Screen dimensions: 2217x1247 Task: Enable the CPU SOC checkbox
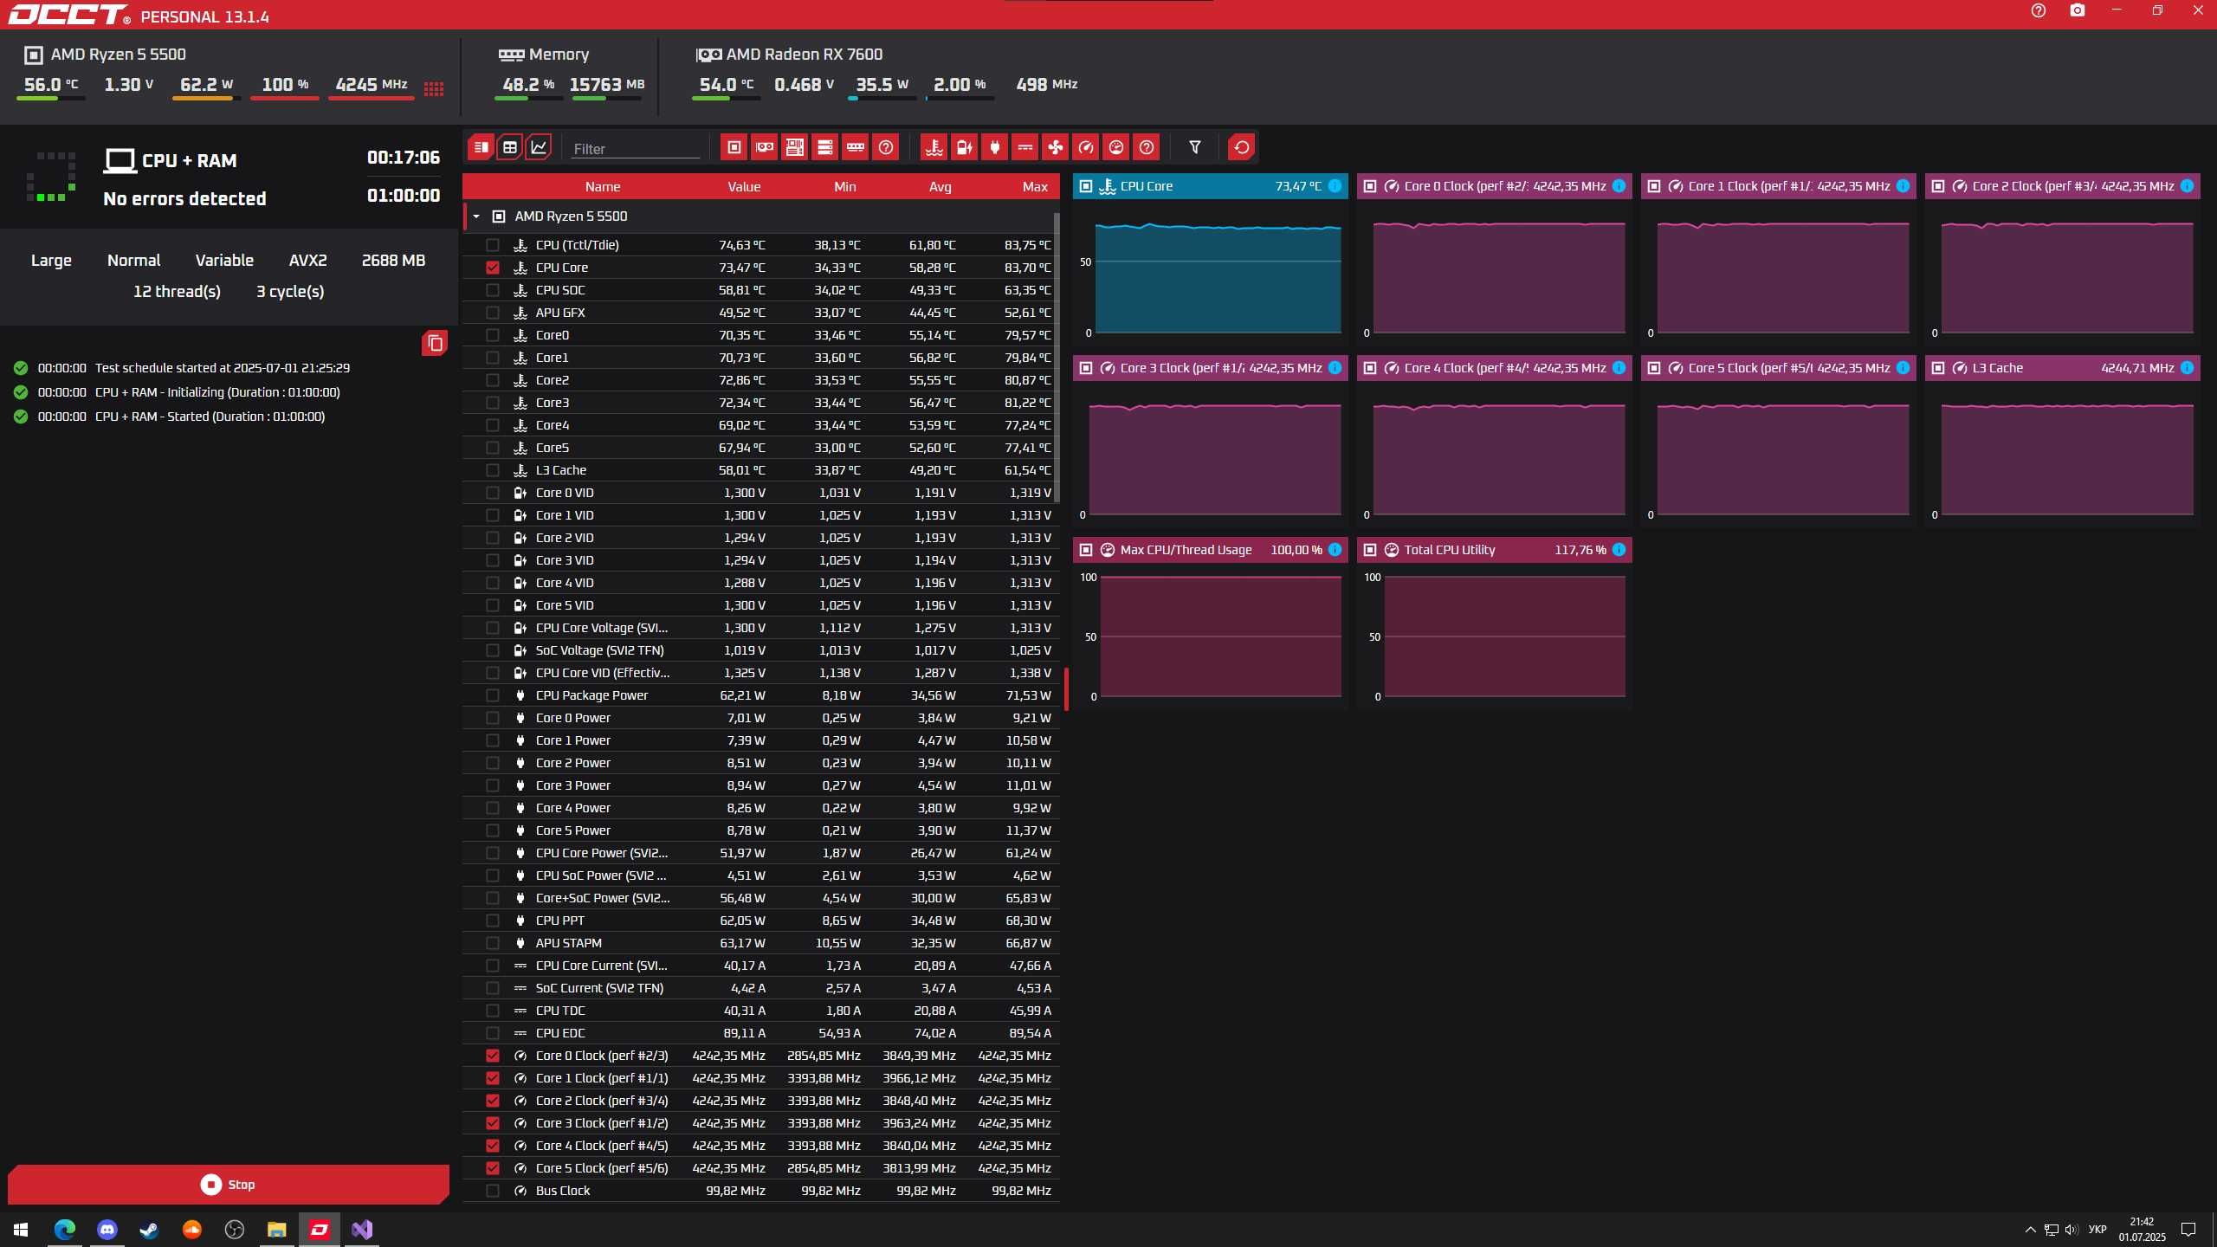(x=493, y=290)
